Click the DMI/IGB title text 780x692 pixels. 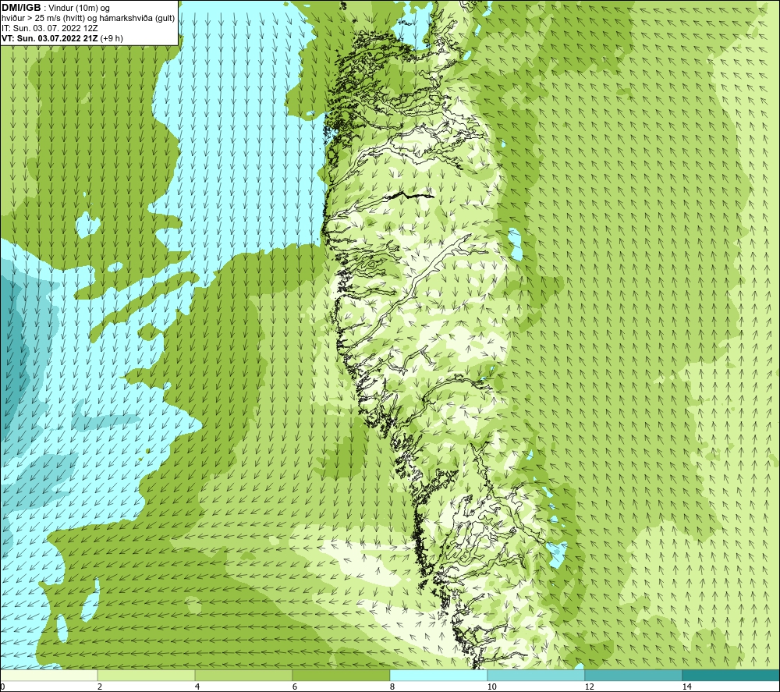click(21, 8)
